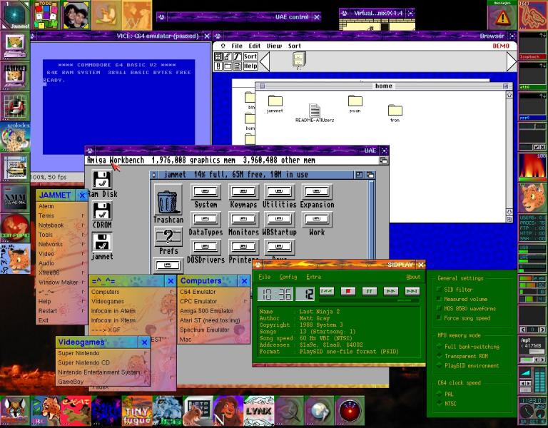The width and height of the screenshot is (548, 428).
Task: Pause playback in SIDPLAY
Action: coord(369,291)
